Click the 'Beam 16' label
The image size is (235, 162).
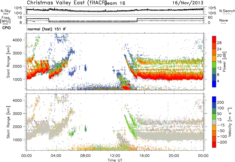[x=115, y=3]
